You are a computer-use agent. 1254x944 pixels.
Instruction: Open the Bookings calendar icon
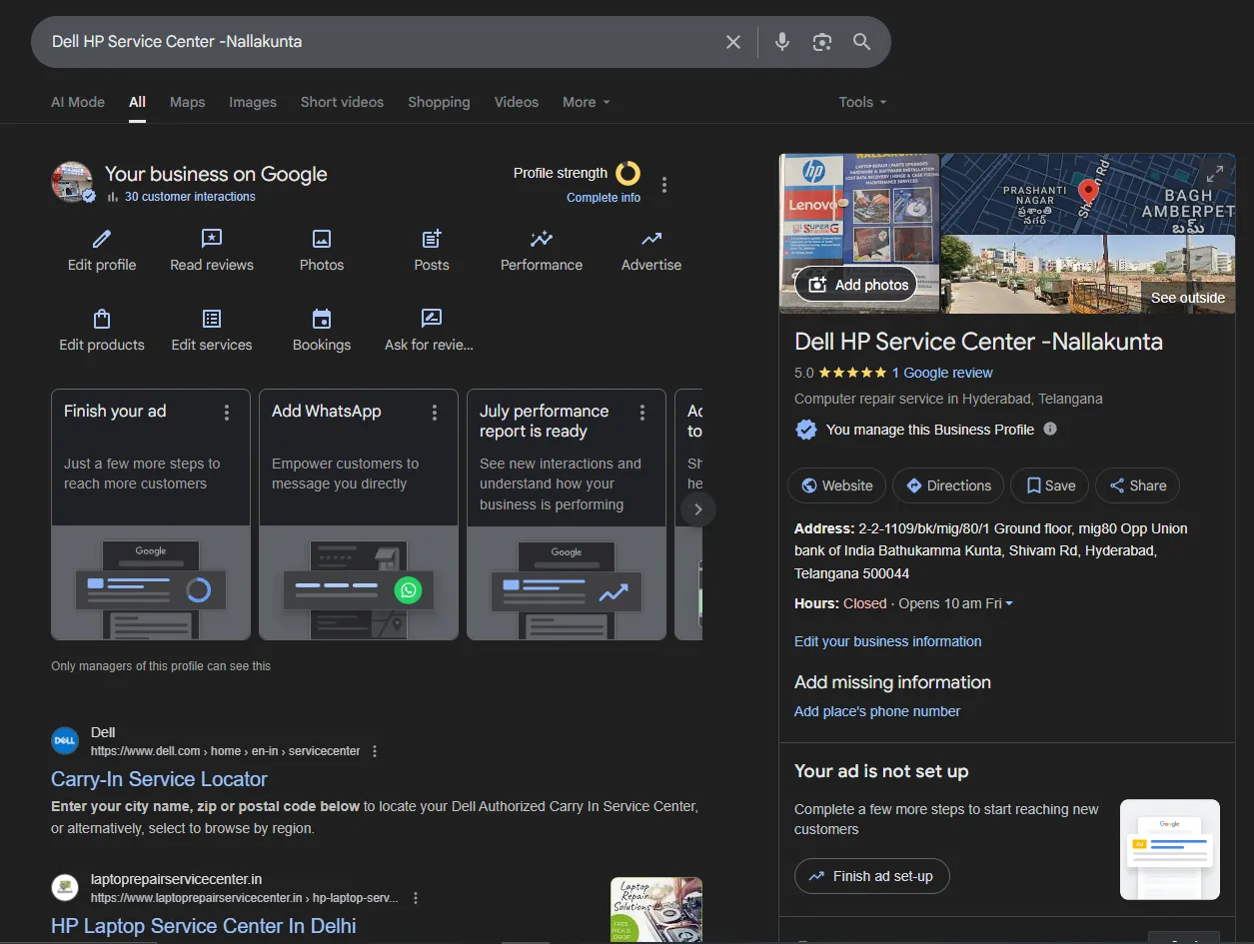322,319
